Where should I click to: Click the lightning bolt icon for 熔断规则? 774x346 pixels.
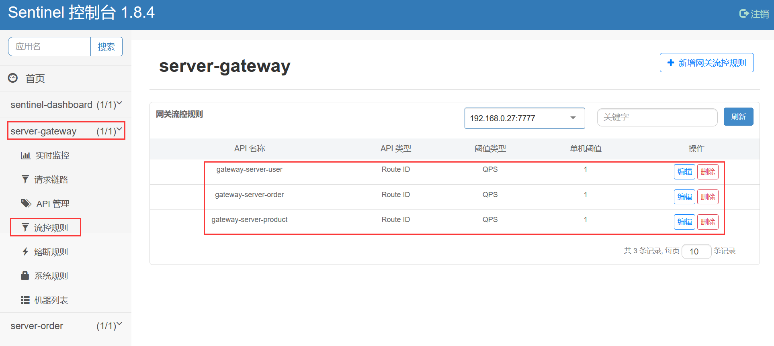coord(25,252)
